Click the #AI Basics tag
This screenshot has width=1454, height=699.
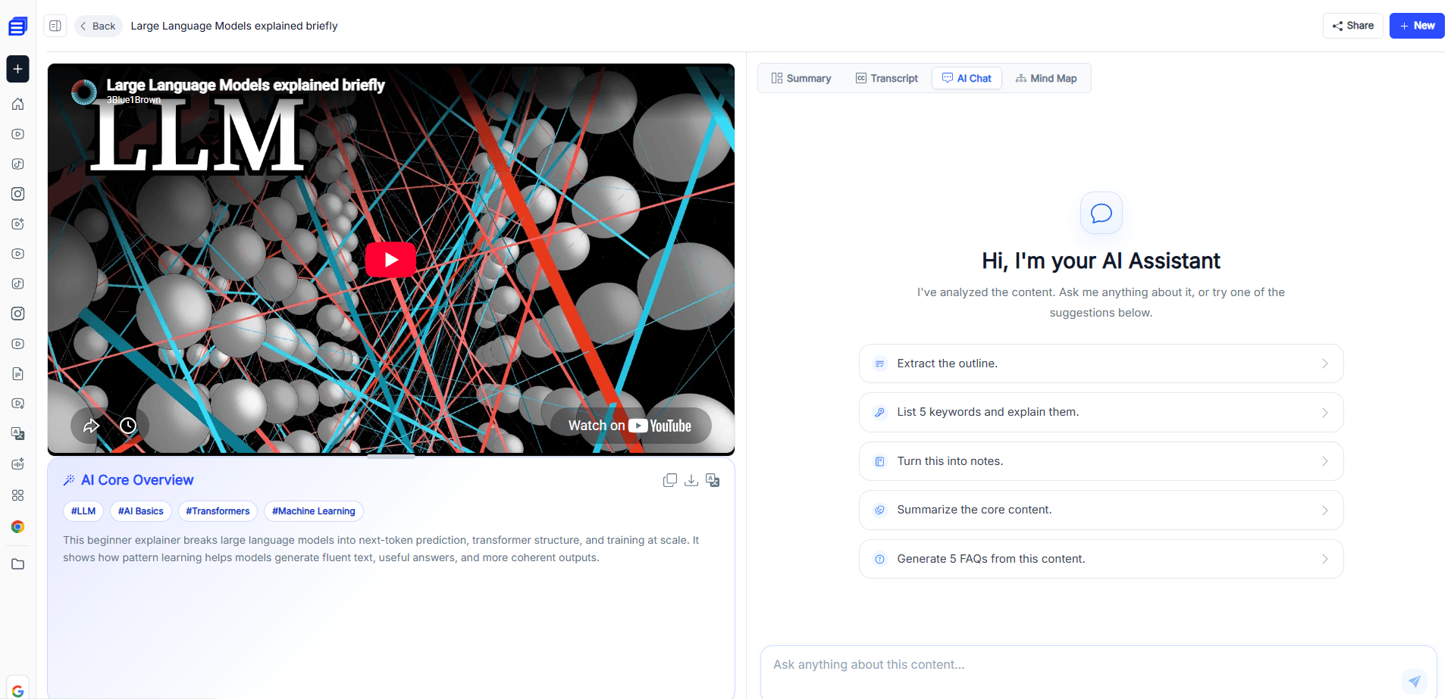click(141, 511)
